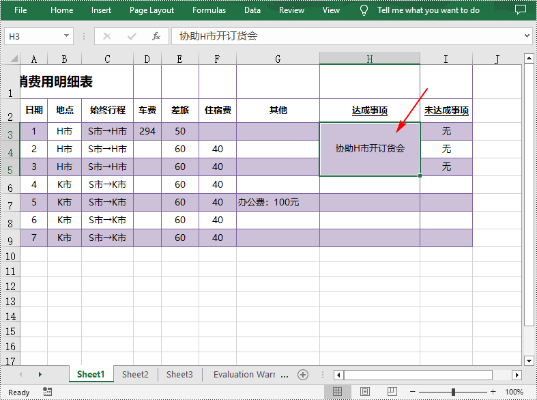Viewport: 537px width, 400px height.
Task: Click the zoom slider handle
Action: click(453, 392)
